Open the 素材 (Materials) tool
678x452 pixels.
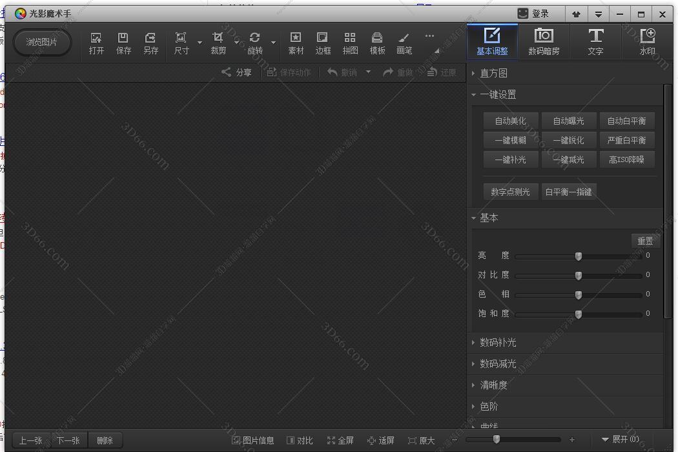(296, 43)
